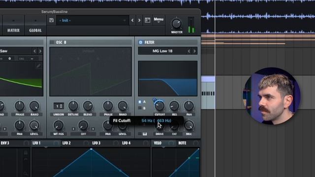315x177 pixels.
Task: Select next OSC B warp mode arrow
Action: point(93,129)
